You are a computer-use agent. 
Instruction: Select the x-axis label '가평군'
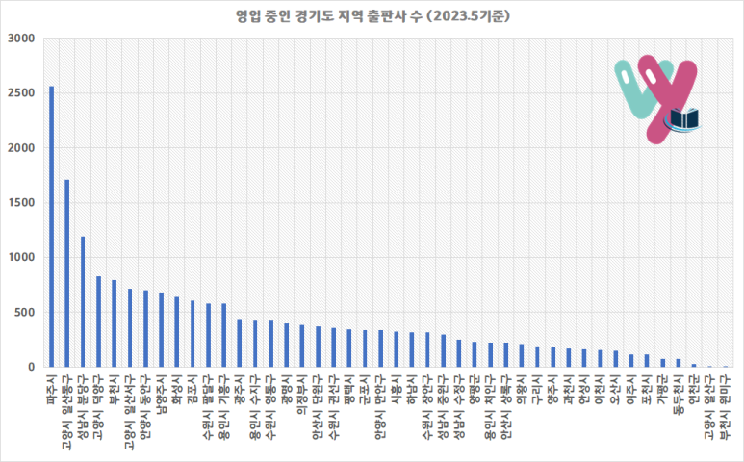(662, 390)
